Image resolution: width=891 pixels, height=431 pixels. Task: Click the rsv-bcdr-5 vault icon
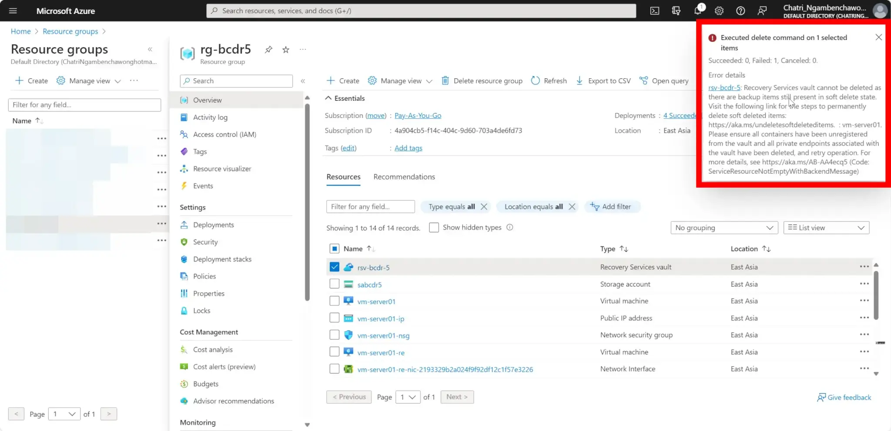point(348,267)
